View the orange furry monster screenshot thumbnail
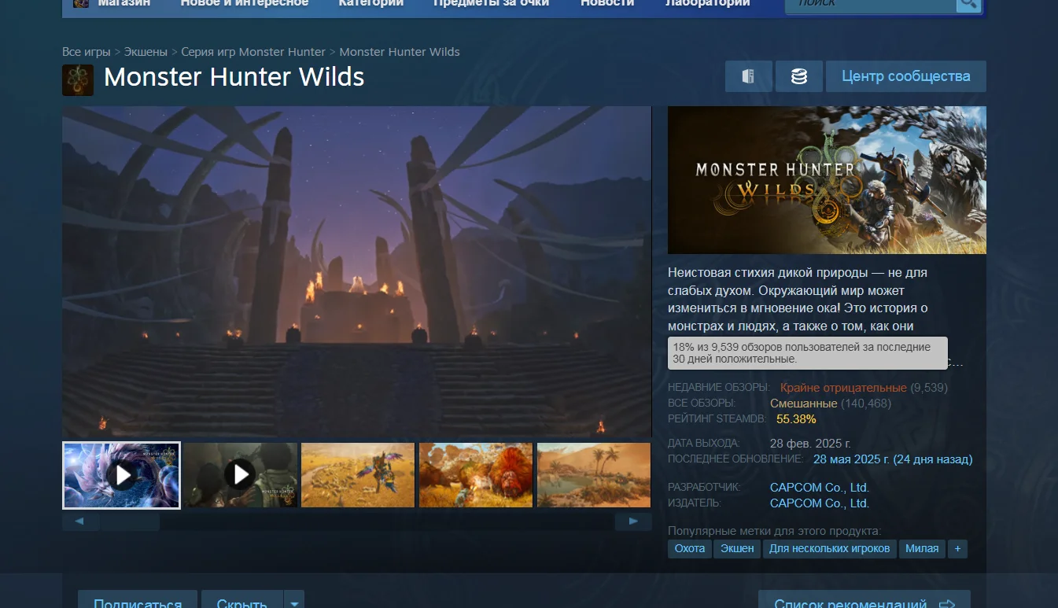The height and width of the screenshot is (608, 1058). pyautogui.click(x=476, y=475)
